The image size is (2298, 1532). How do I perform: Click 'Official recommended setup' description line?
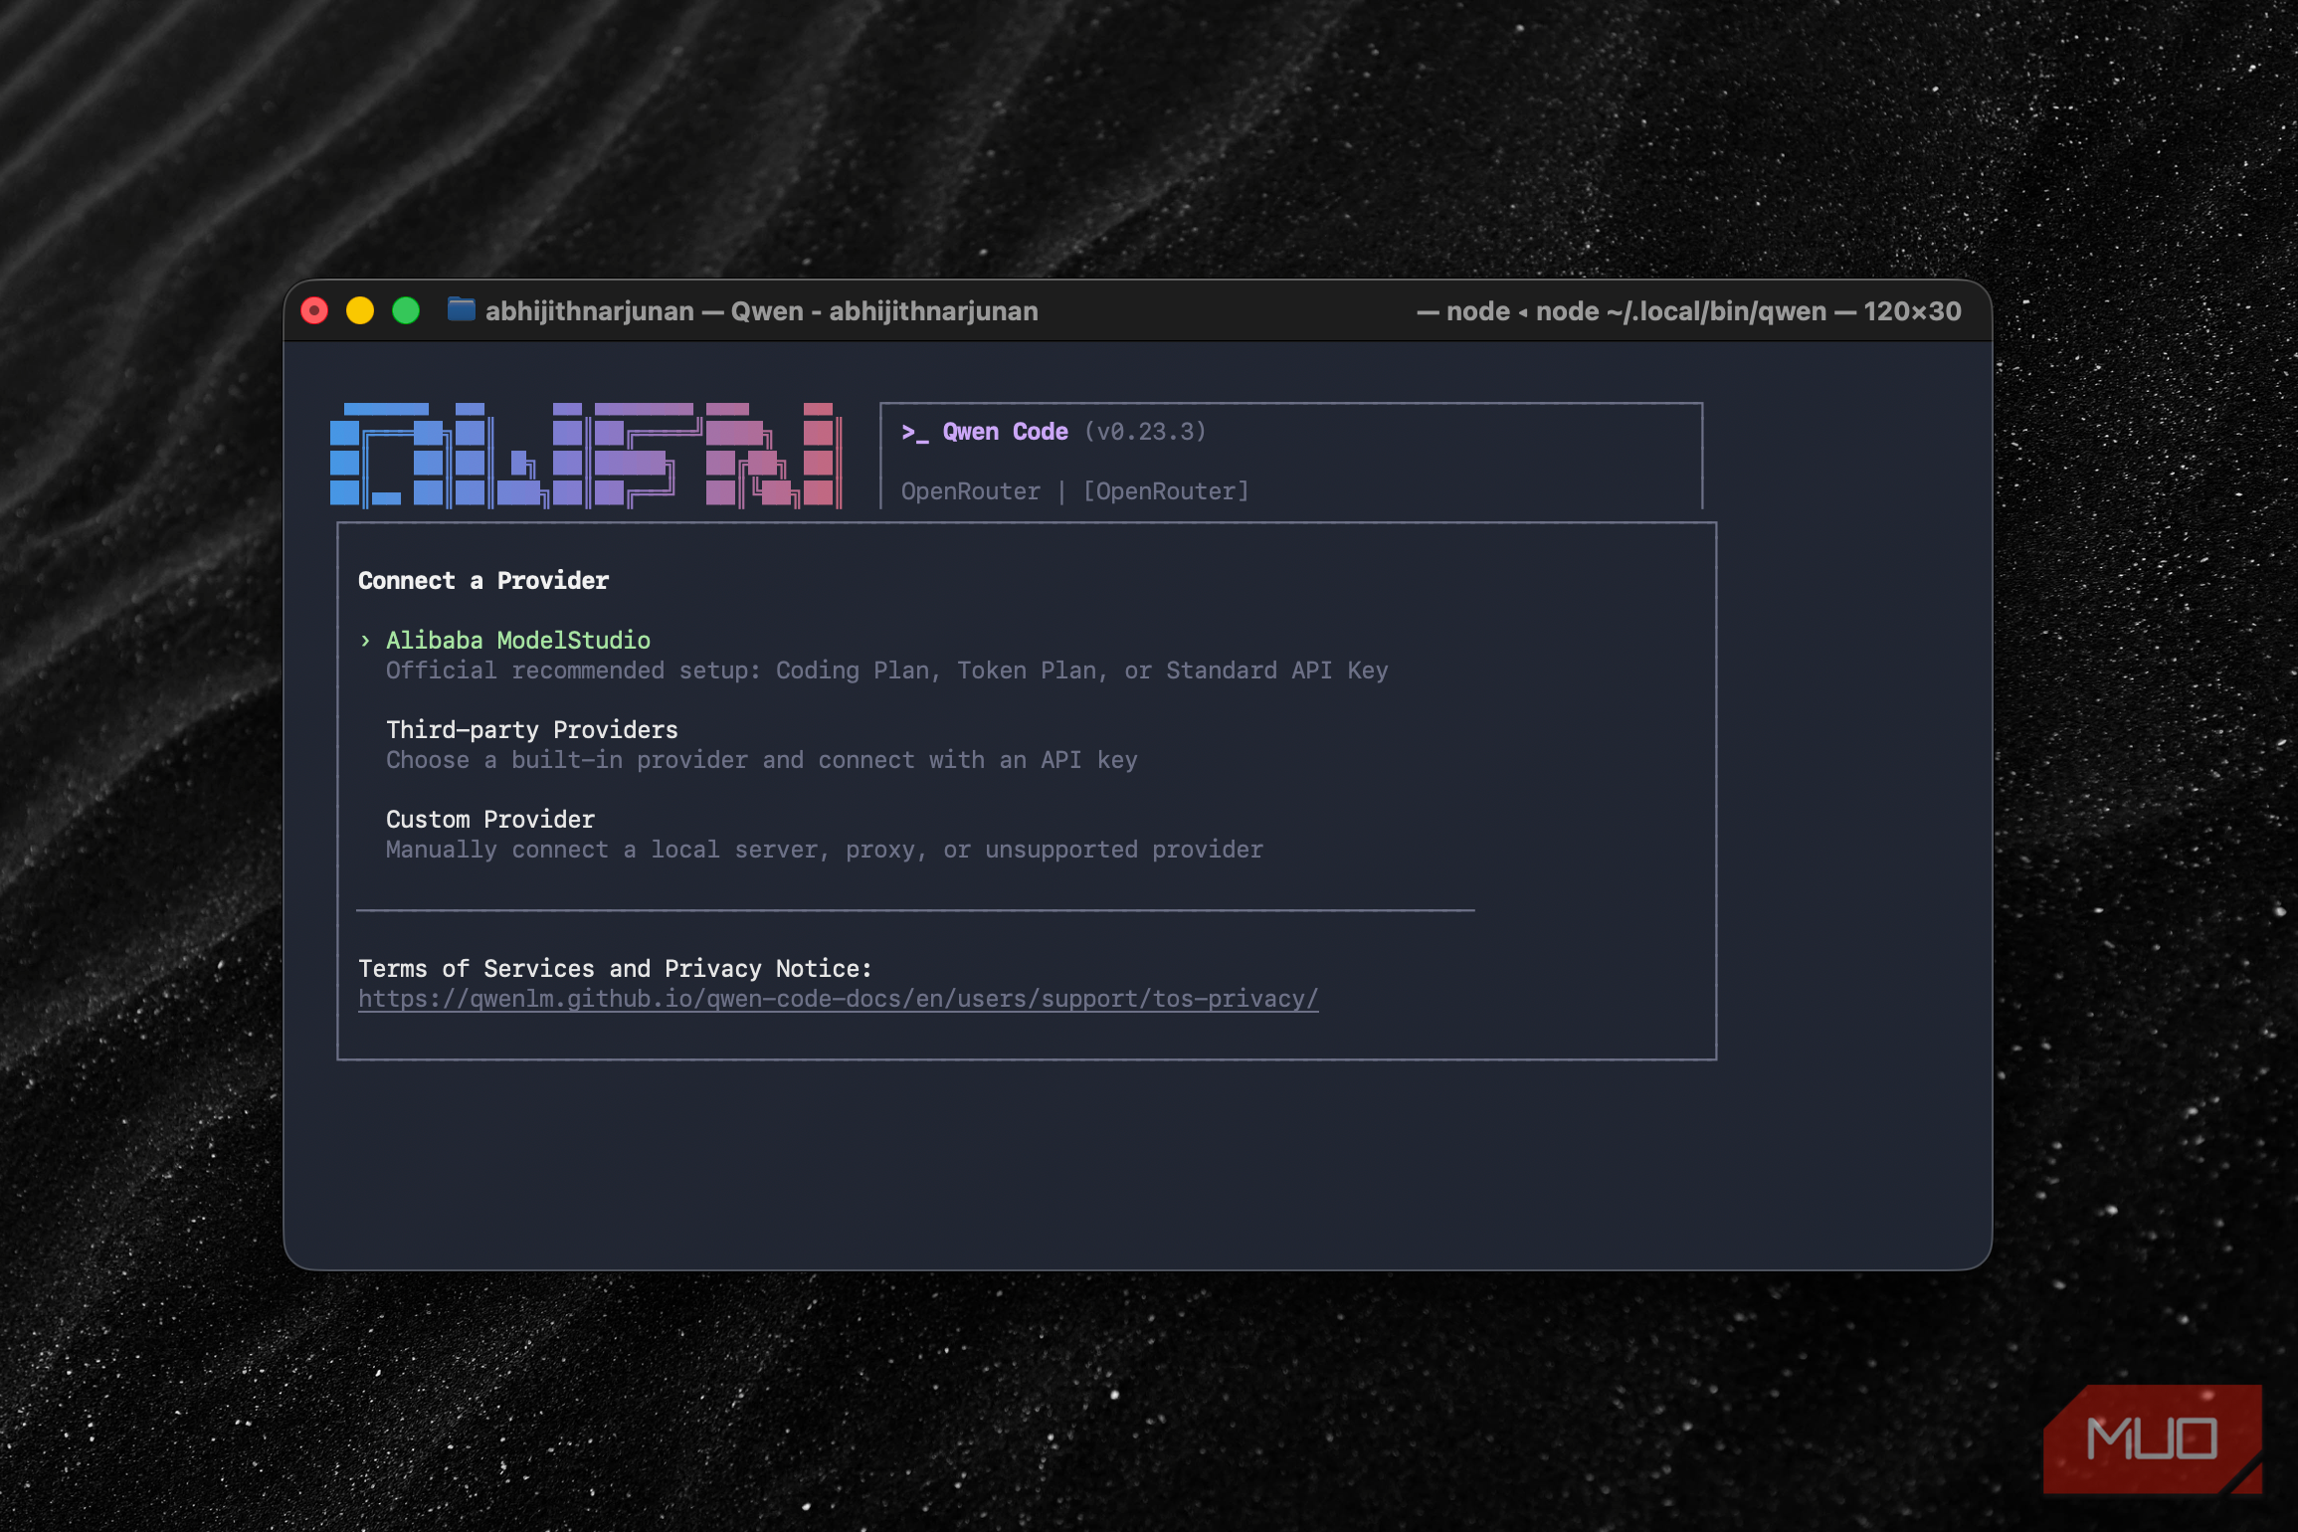[886, 670]
